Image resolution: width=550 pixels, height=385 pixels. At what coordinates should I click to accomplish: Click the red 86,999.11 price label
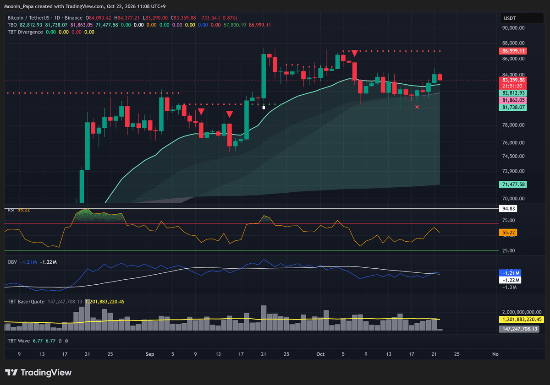[513, 51]
